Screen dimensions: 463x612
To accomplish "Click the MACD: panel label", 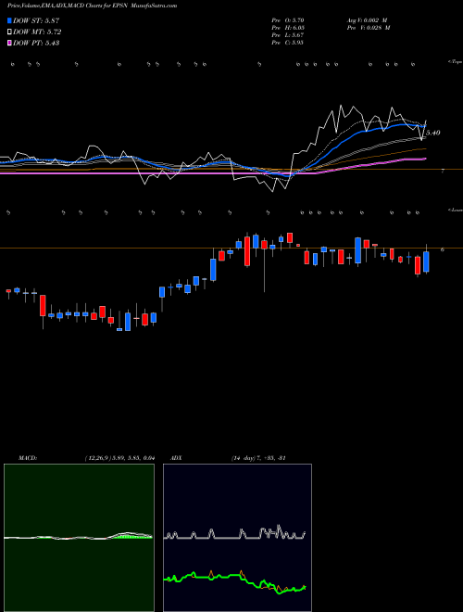I will 28,458.
